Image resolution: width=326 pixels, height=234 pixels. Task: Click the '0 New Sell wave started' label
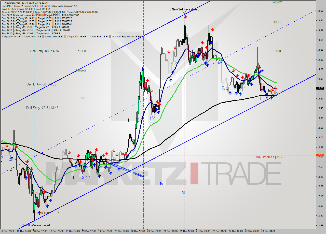(x=184, y=9)
